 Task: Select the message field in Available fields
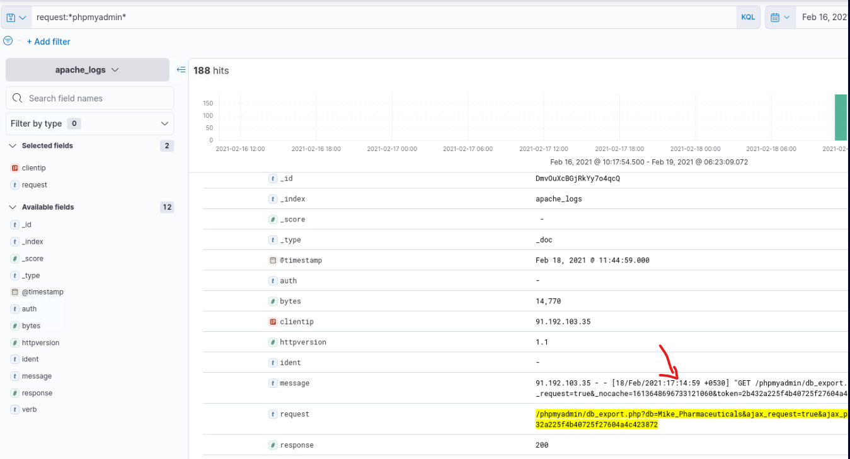point(37,377)
